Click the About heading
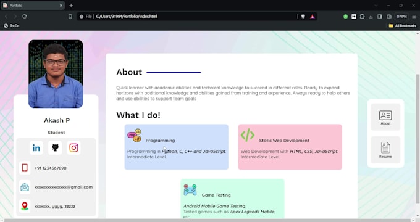This screenshot has height=222, width=420. [x=129, y=72]
